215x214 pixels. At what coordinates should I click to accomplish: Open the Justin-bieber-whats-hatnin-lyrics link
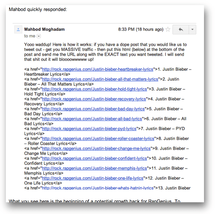[x=98, y=188]
